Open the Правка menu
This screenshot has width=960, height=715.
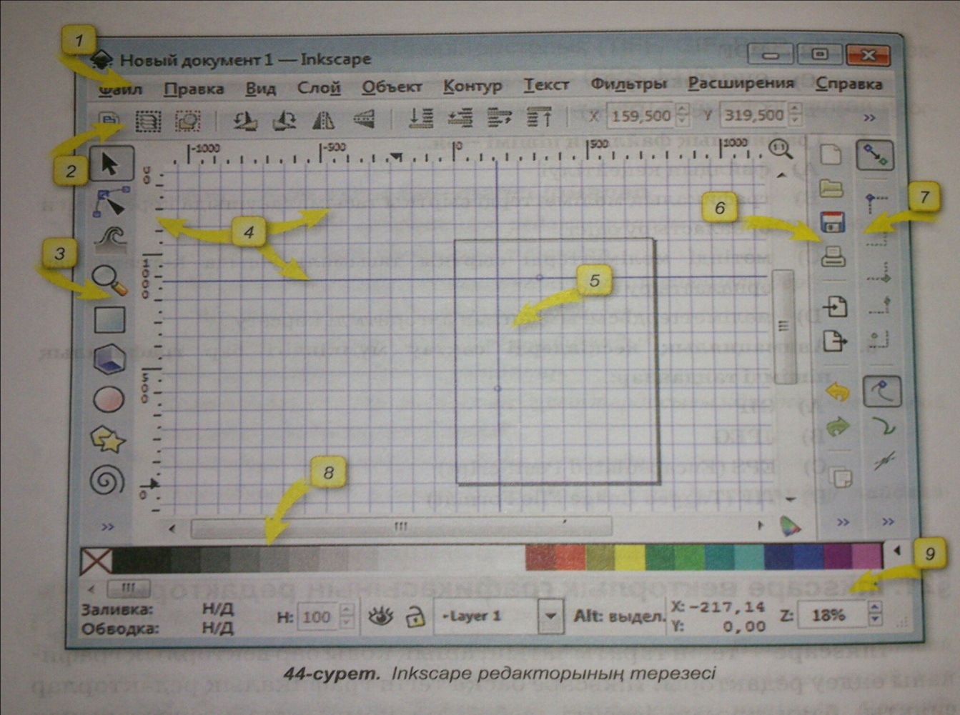[194, 89]
